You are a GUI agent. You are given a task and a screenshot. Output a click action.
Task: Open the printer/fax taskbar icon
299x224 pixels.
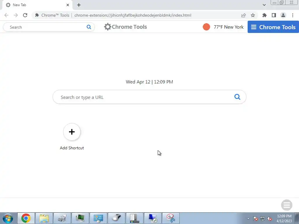62,218
